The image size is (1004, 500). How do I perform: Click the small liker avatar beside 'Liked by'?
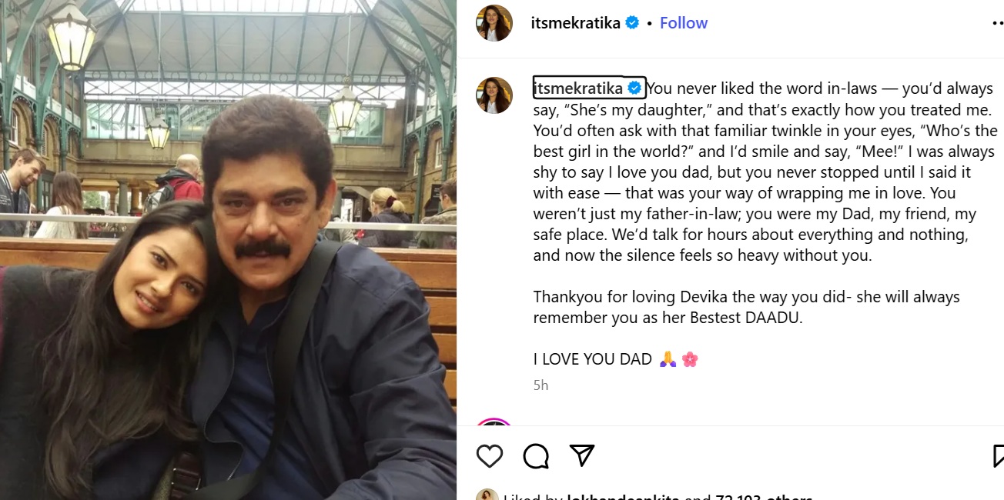[x=487, y=495]
